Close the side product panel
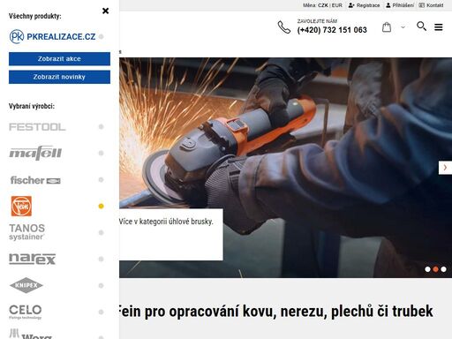 pos(105,11)
